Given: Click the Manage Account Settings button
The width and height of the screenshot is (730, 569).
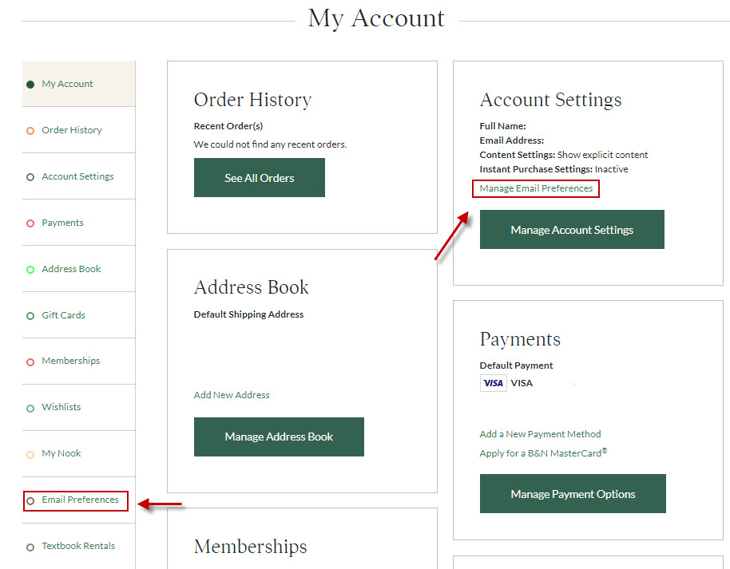Looking at the screenshot, I should coord(572,229).
